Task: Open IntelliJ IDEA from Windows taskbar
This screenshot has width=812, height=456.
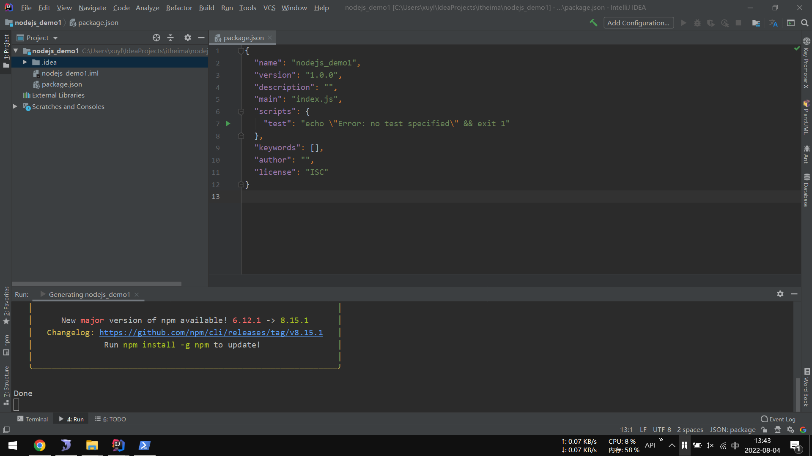Action: [118, 445]
